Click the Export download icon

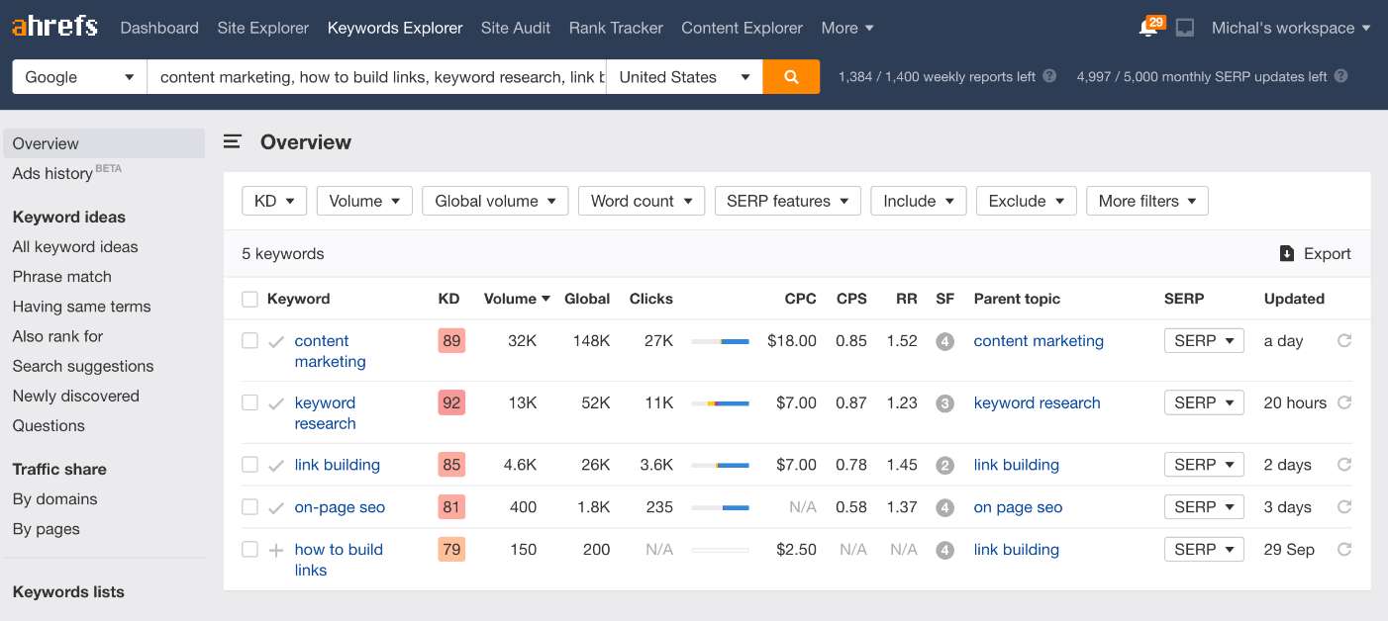tap(1287, 253)
